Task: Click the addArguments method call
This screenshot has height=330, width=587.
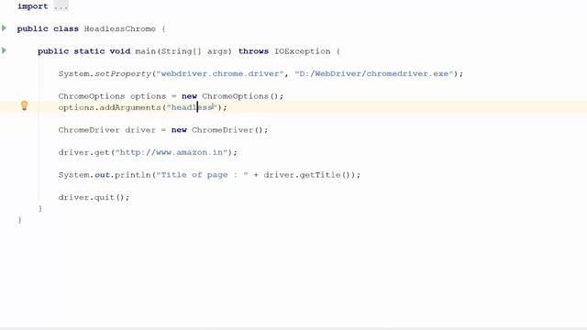Action: coord(130,107)
